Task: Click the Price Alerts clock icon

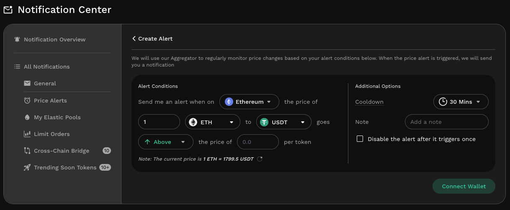Action: point(27,100)
